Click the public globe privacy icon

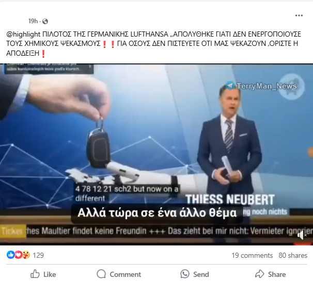point(45,21)
